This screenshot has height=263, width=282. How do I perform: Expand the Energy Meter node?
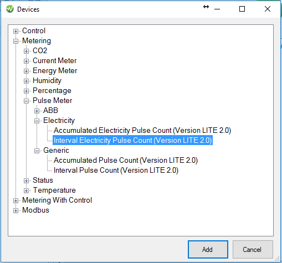click(x=26, y=71)
